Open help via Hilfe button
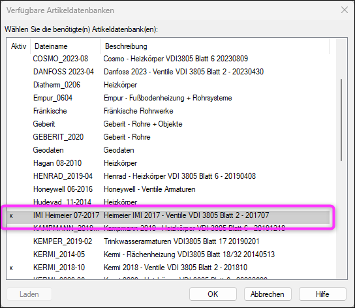 [x=322, y=294]
